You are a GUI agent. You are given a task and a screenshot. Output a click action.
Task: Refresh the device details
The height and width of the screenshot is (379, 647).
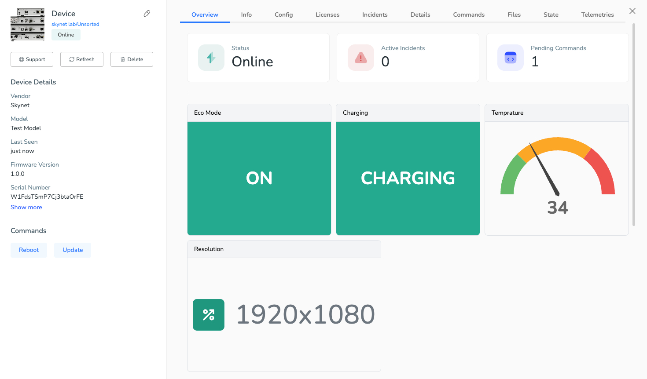click(x=82, y=59)
